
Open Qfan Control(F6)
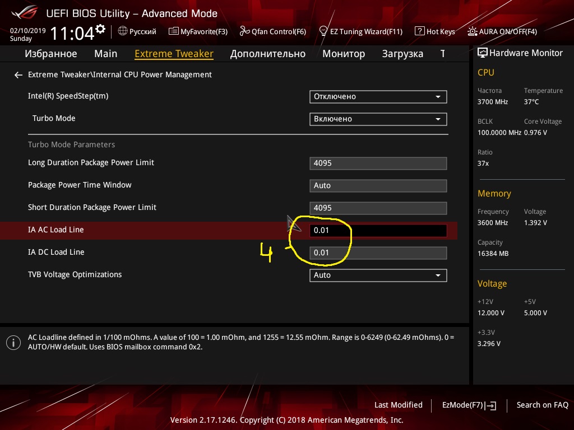click(x=279, y=31)
